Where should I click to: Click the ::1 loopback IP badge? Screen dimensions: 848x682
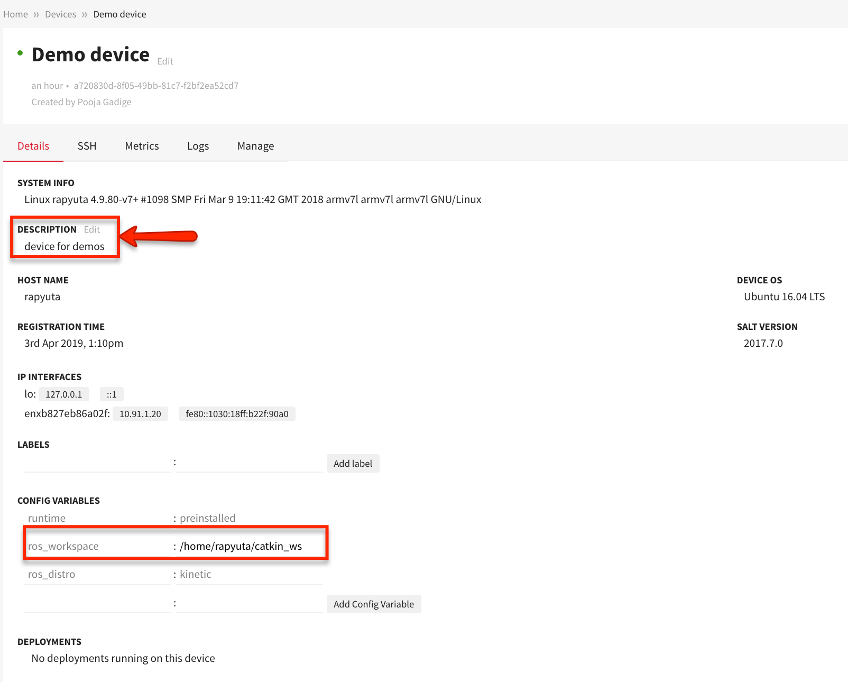[112, 394]
